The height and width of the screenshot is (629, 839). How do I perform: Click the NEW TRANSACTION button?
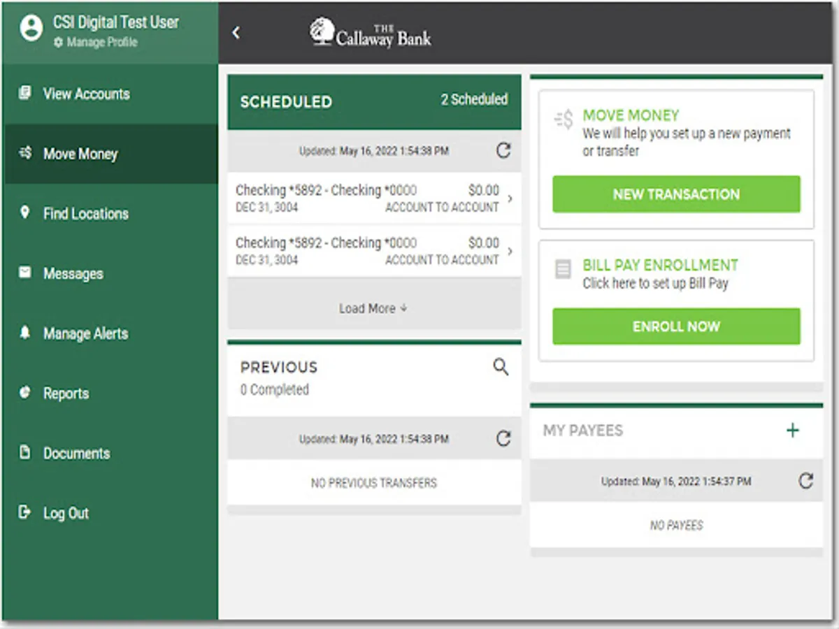(x=676, y=194)
